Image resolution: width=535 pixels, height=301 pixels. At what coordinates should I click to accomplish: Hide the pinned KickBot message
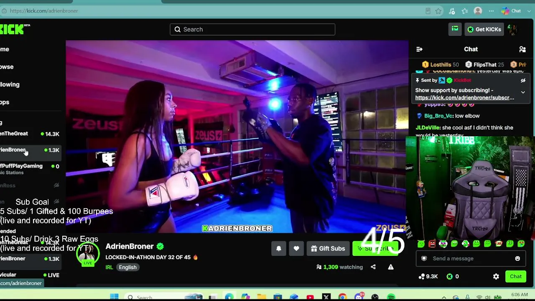[523, 81]
